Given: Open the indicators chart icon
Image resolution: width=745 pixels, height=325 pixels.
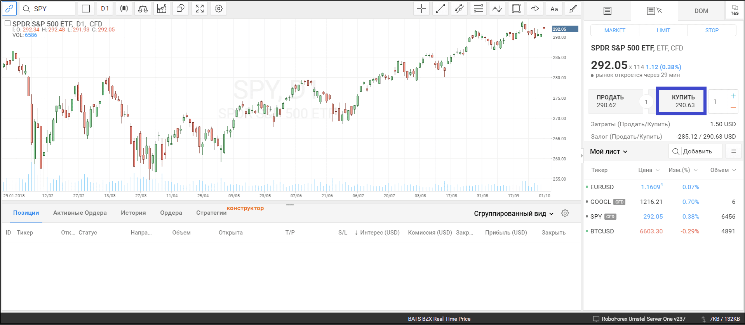Looking at the screenshot, I should [162, 8].
